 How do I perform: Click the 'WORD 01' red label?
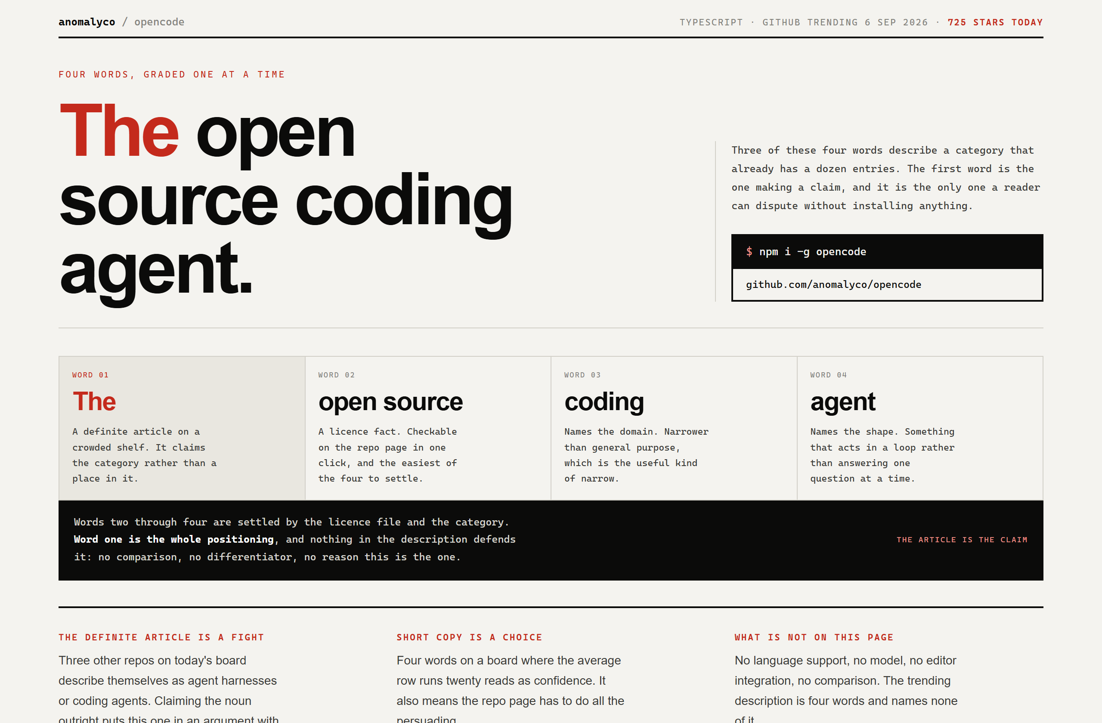(90, 375)
